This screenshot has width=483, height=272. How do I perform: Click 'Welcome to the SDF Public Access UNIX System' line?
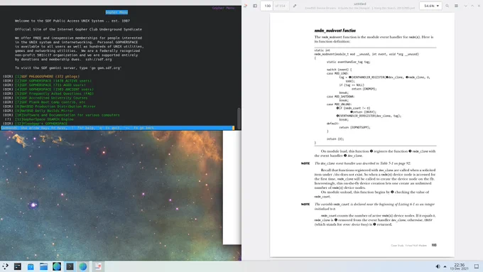coord(72,21)
